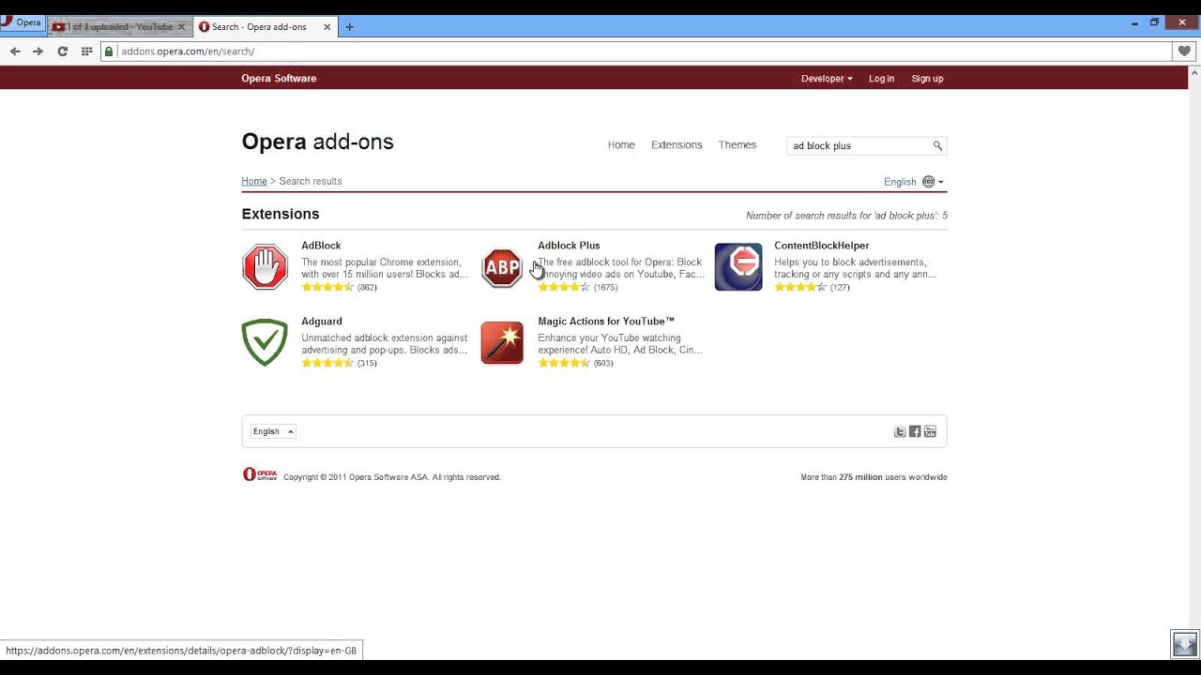The image size is (1201, 675).
Task: Click the Log in link
Action: (881, 79)
